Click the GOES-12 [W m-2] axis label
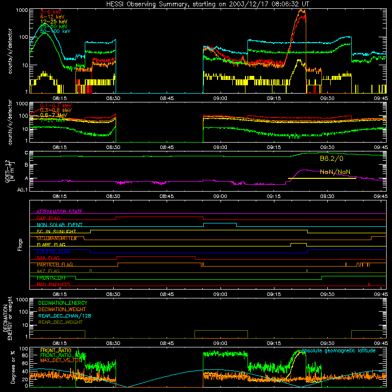The image size is (392, 392). pyautogui.click(x=9, y=171)
